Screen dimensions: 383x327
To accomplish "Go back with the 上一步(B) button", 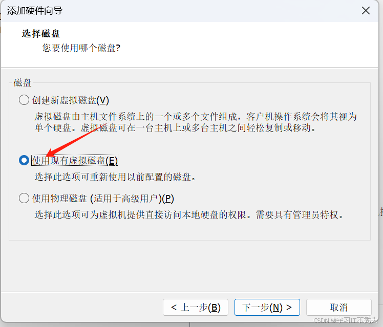I will point(196,307).
